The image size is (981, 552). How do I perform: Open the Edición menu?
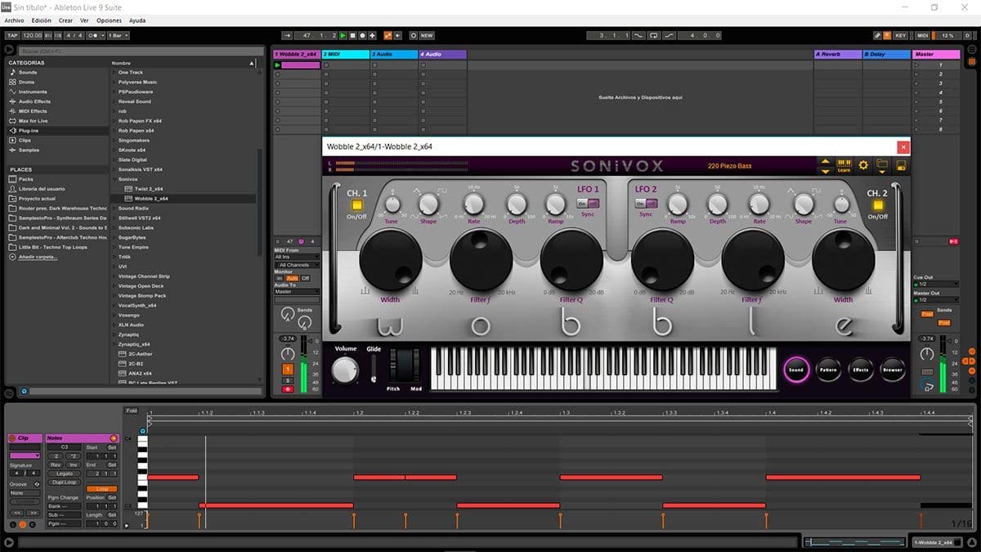coord(41,20)
